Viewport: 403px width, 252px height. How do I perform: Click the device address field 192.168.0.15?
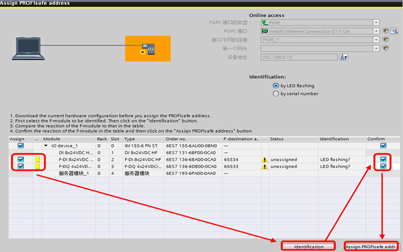[299, 57]
